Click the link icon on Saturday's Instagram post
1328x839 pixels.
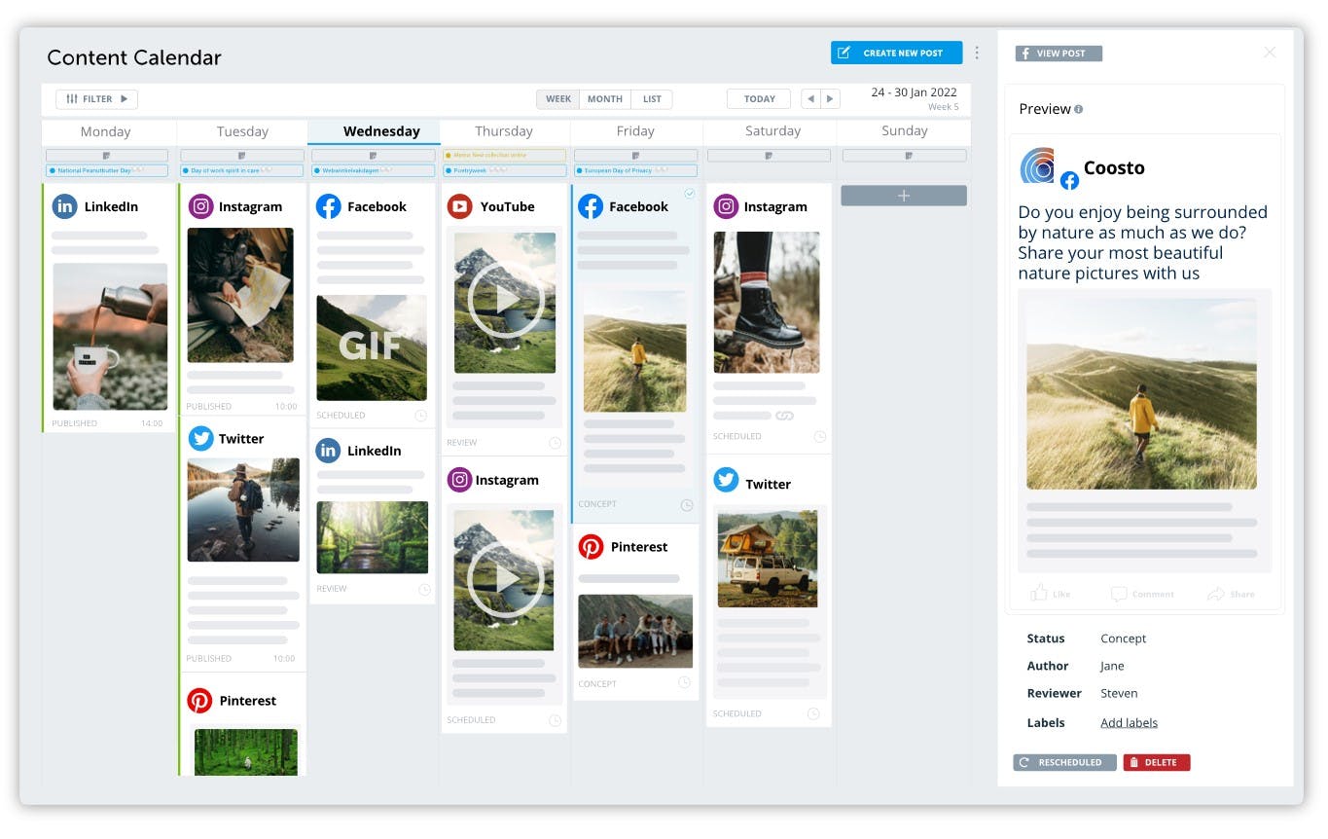[784, 416]
